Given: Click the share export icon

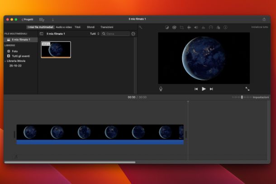Looking at the screenshot, I should 264,19.
